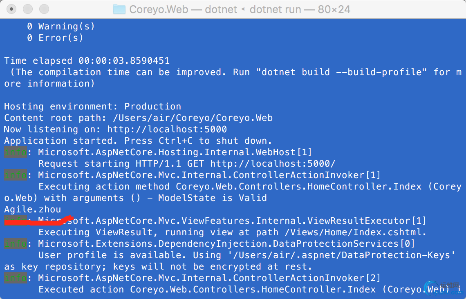The image size is (466, 299).
Task: Click the watermark logo in the bottom-right corner
Action: click(443, 288)
